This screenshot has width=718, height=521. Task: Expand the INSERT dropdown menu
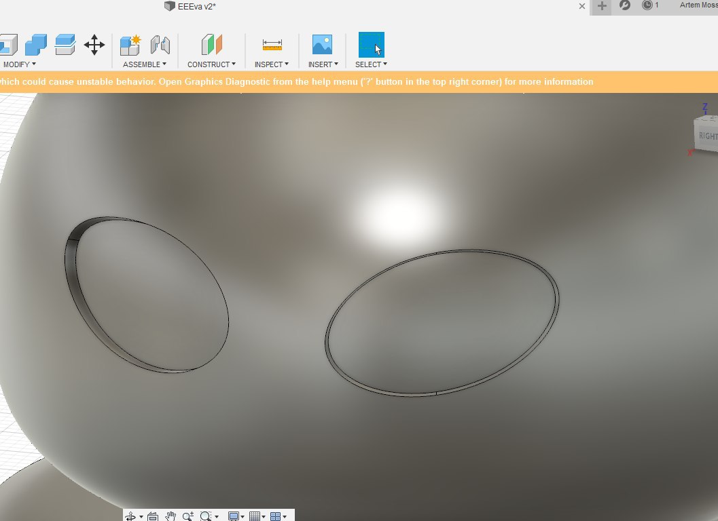(323, 64)
